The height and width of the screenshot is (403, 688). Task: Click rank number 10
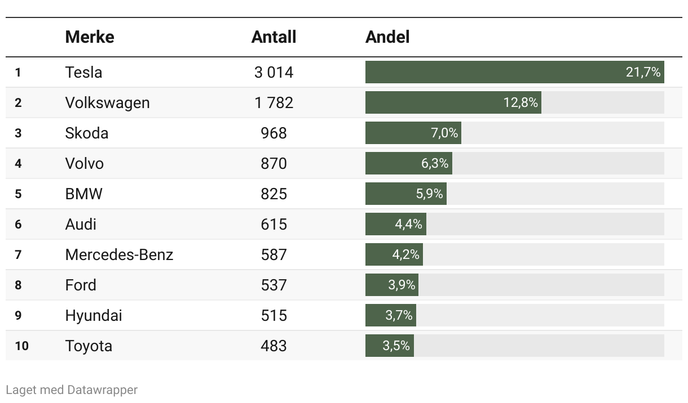(21, 346)
